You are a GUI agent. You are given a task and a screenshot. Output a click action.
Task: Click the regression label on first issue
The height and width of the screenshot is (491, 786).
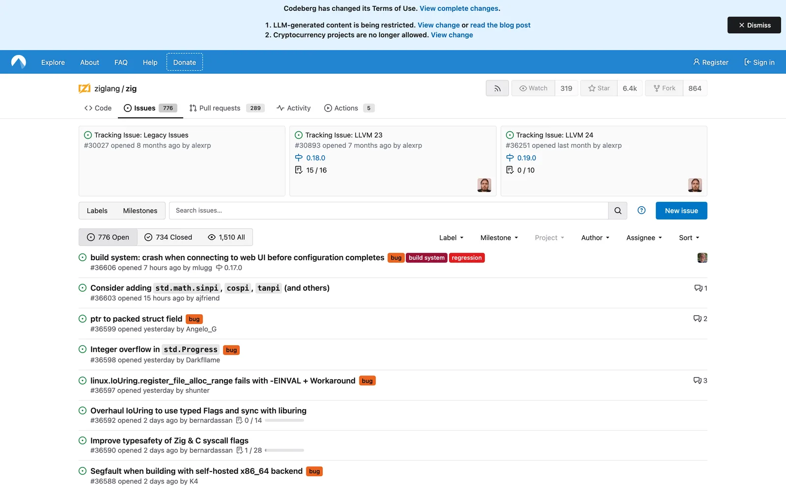pos(467,258)
